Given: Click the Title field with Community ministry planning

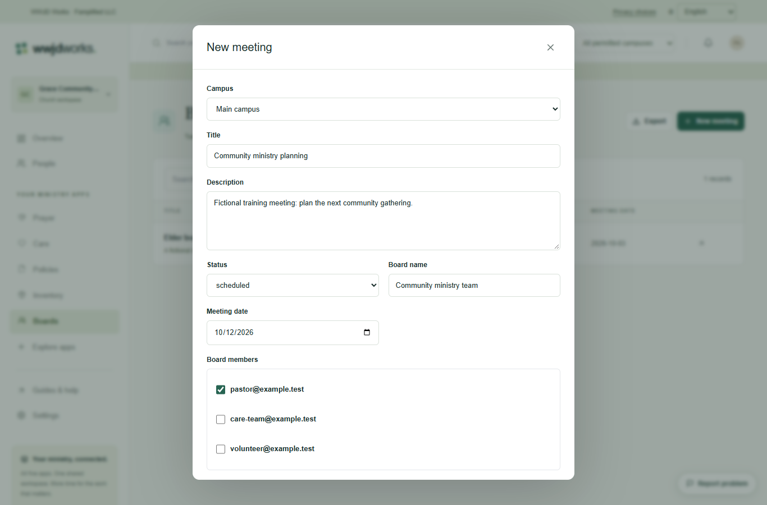Looking at the screenshot, I should click(383, 156).
